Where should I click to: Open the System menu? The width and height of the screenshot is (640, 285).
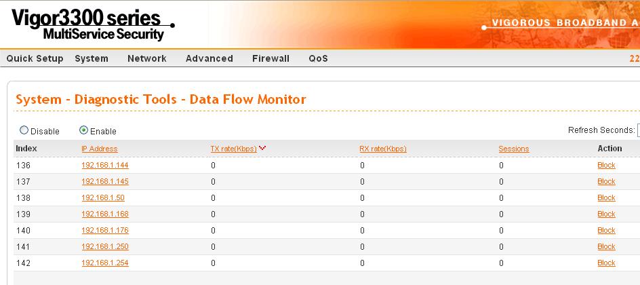[x=92, y=58]
